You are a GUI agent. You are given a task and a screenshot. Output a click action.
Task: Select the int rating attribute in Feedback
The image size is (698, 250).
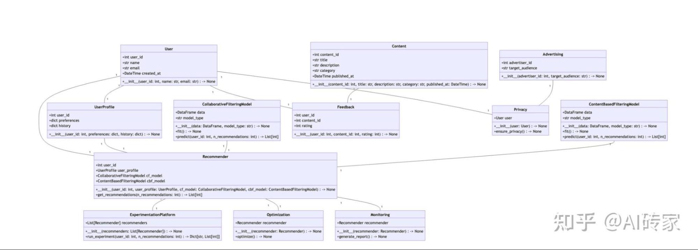point(303,126)
